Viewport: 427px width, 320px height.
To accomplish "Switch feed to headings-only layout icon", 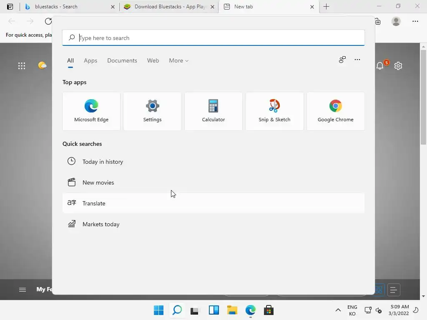I will (393, 290).
